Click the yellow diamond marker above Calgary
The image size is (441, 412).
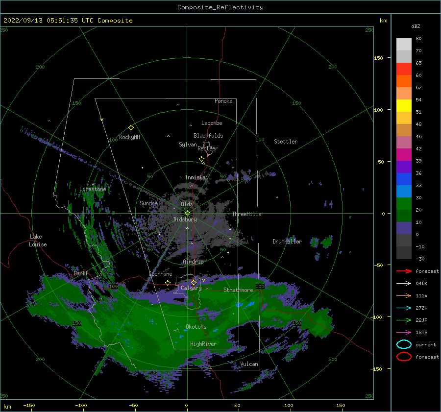[x=194, y=282]
